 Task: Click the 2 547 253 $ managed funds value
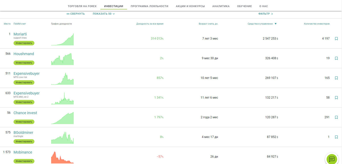click(270, 39)
